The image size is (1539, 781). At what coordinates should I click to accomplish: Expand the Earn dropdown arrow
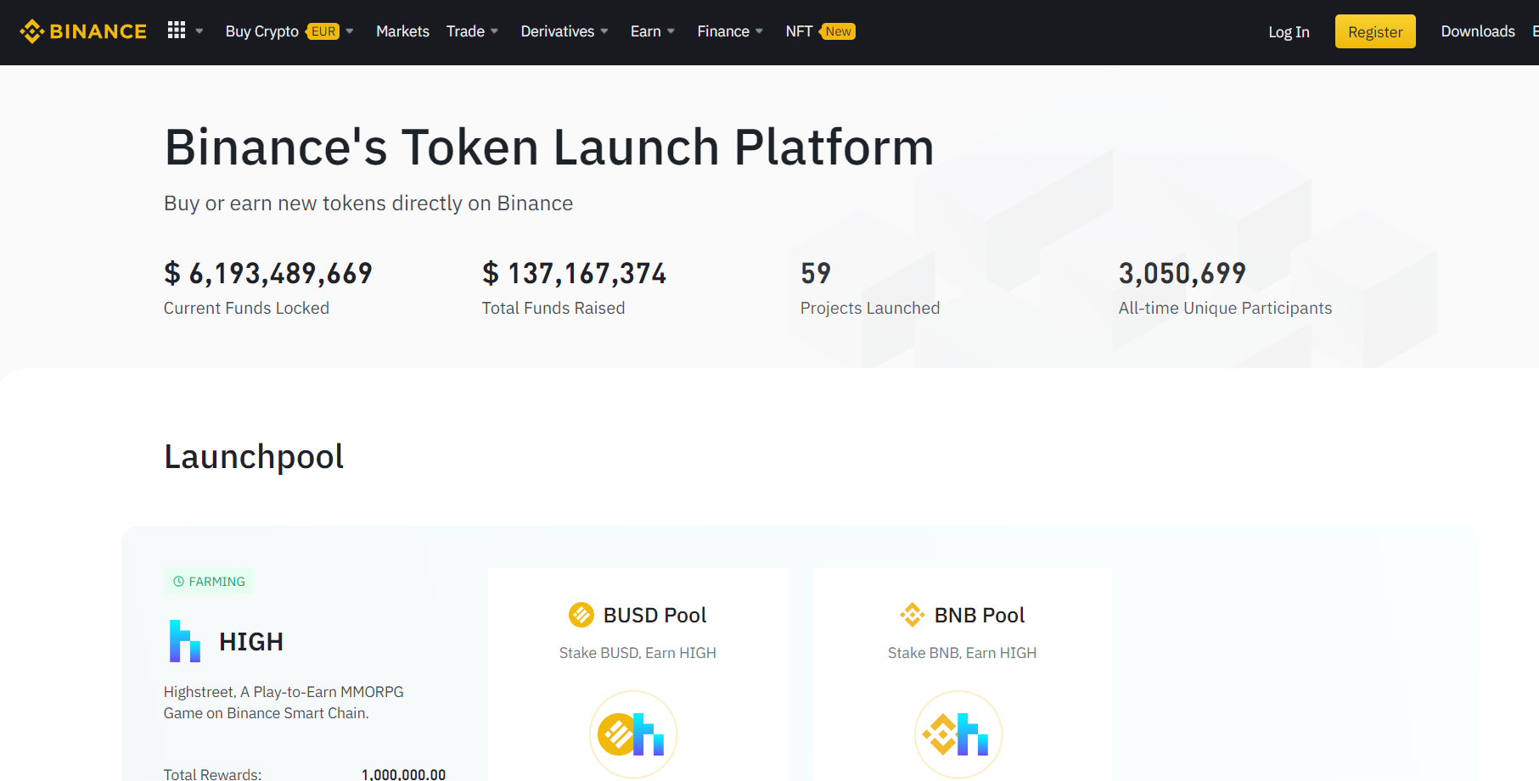coord(671,31)
